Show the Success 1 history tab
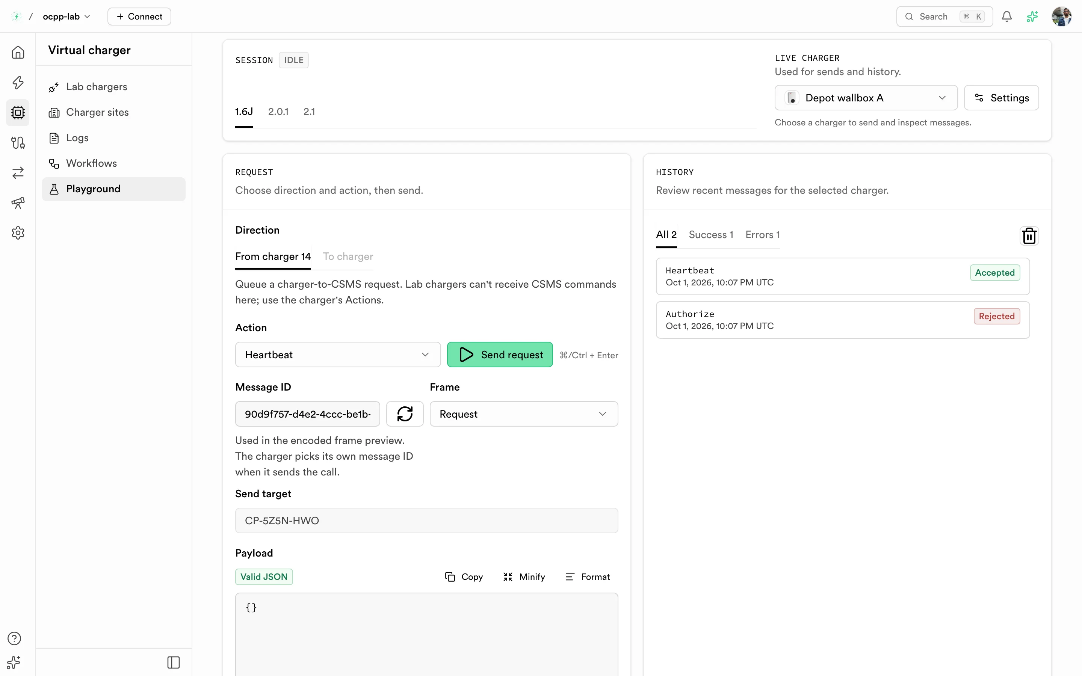The image size is (1082, 676). pos(710,235)
